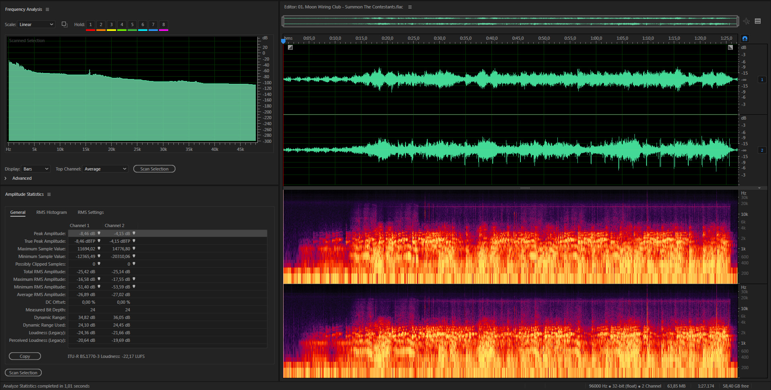Click the Dynamic Range 36,05 dB value
This screenshot has height=390, width=771.
click(121, 317)
